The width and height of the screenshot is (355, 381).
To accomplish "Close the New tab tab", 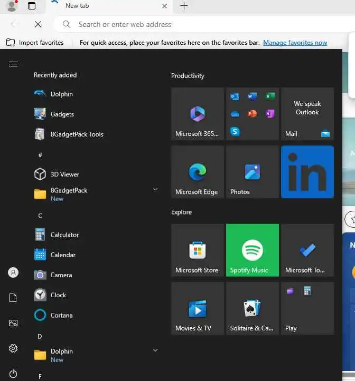I will pos(164,6).
